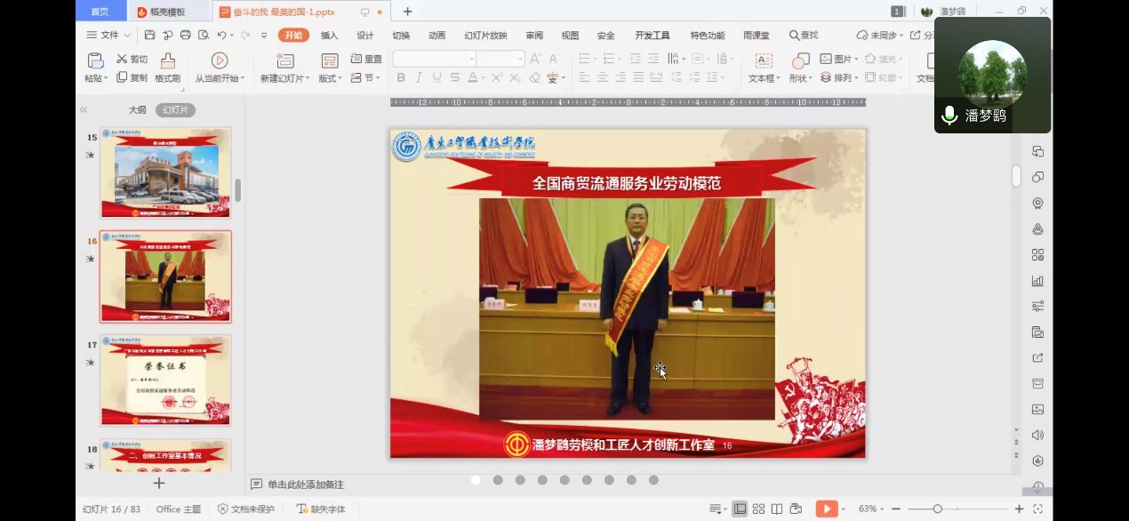The width and height of the screenshot is (1129, 521).
Task: Toggle reading view in status bar
Action: [777, 509]
